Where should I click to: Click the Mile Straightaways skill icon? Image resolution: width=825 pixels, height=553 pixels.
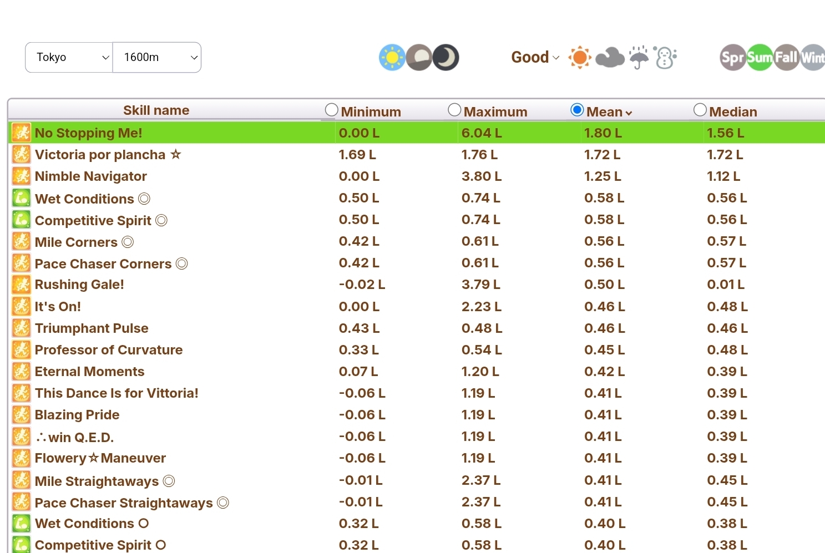tap(21, 480)
